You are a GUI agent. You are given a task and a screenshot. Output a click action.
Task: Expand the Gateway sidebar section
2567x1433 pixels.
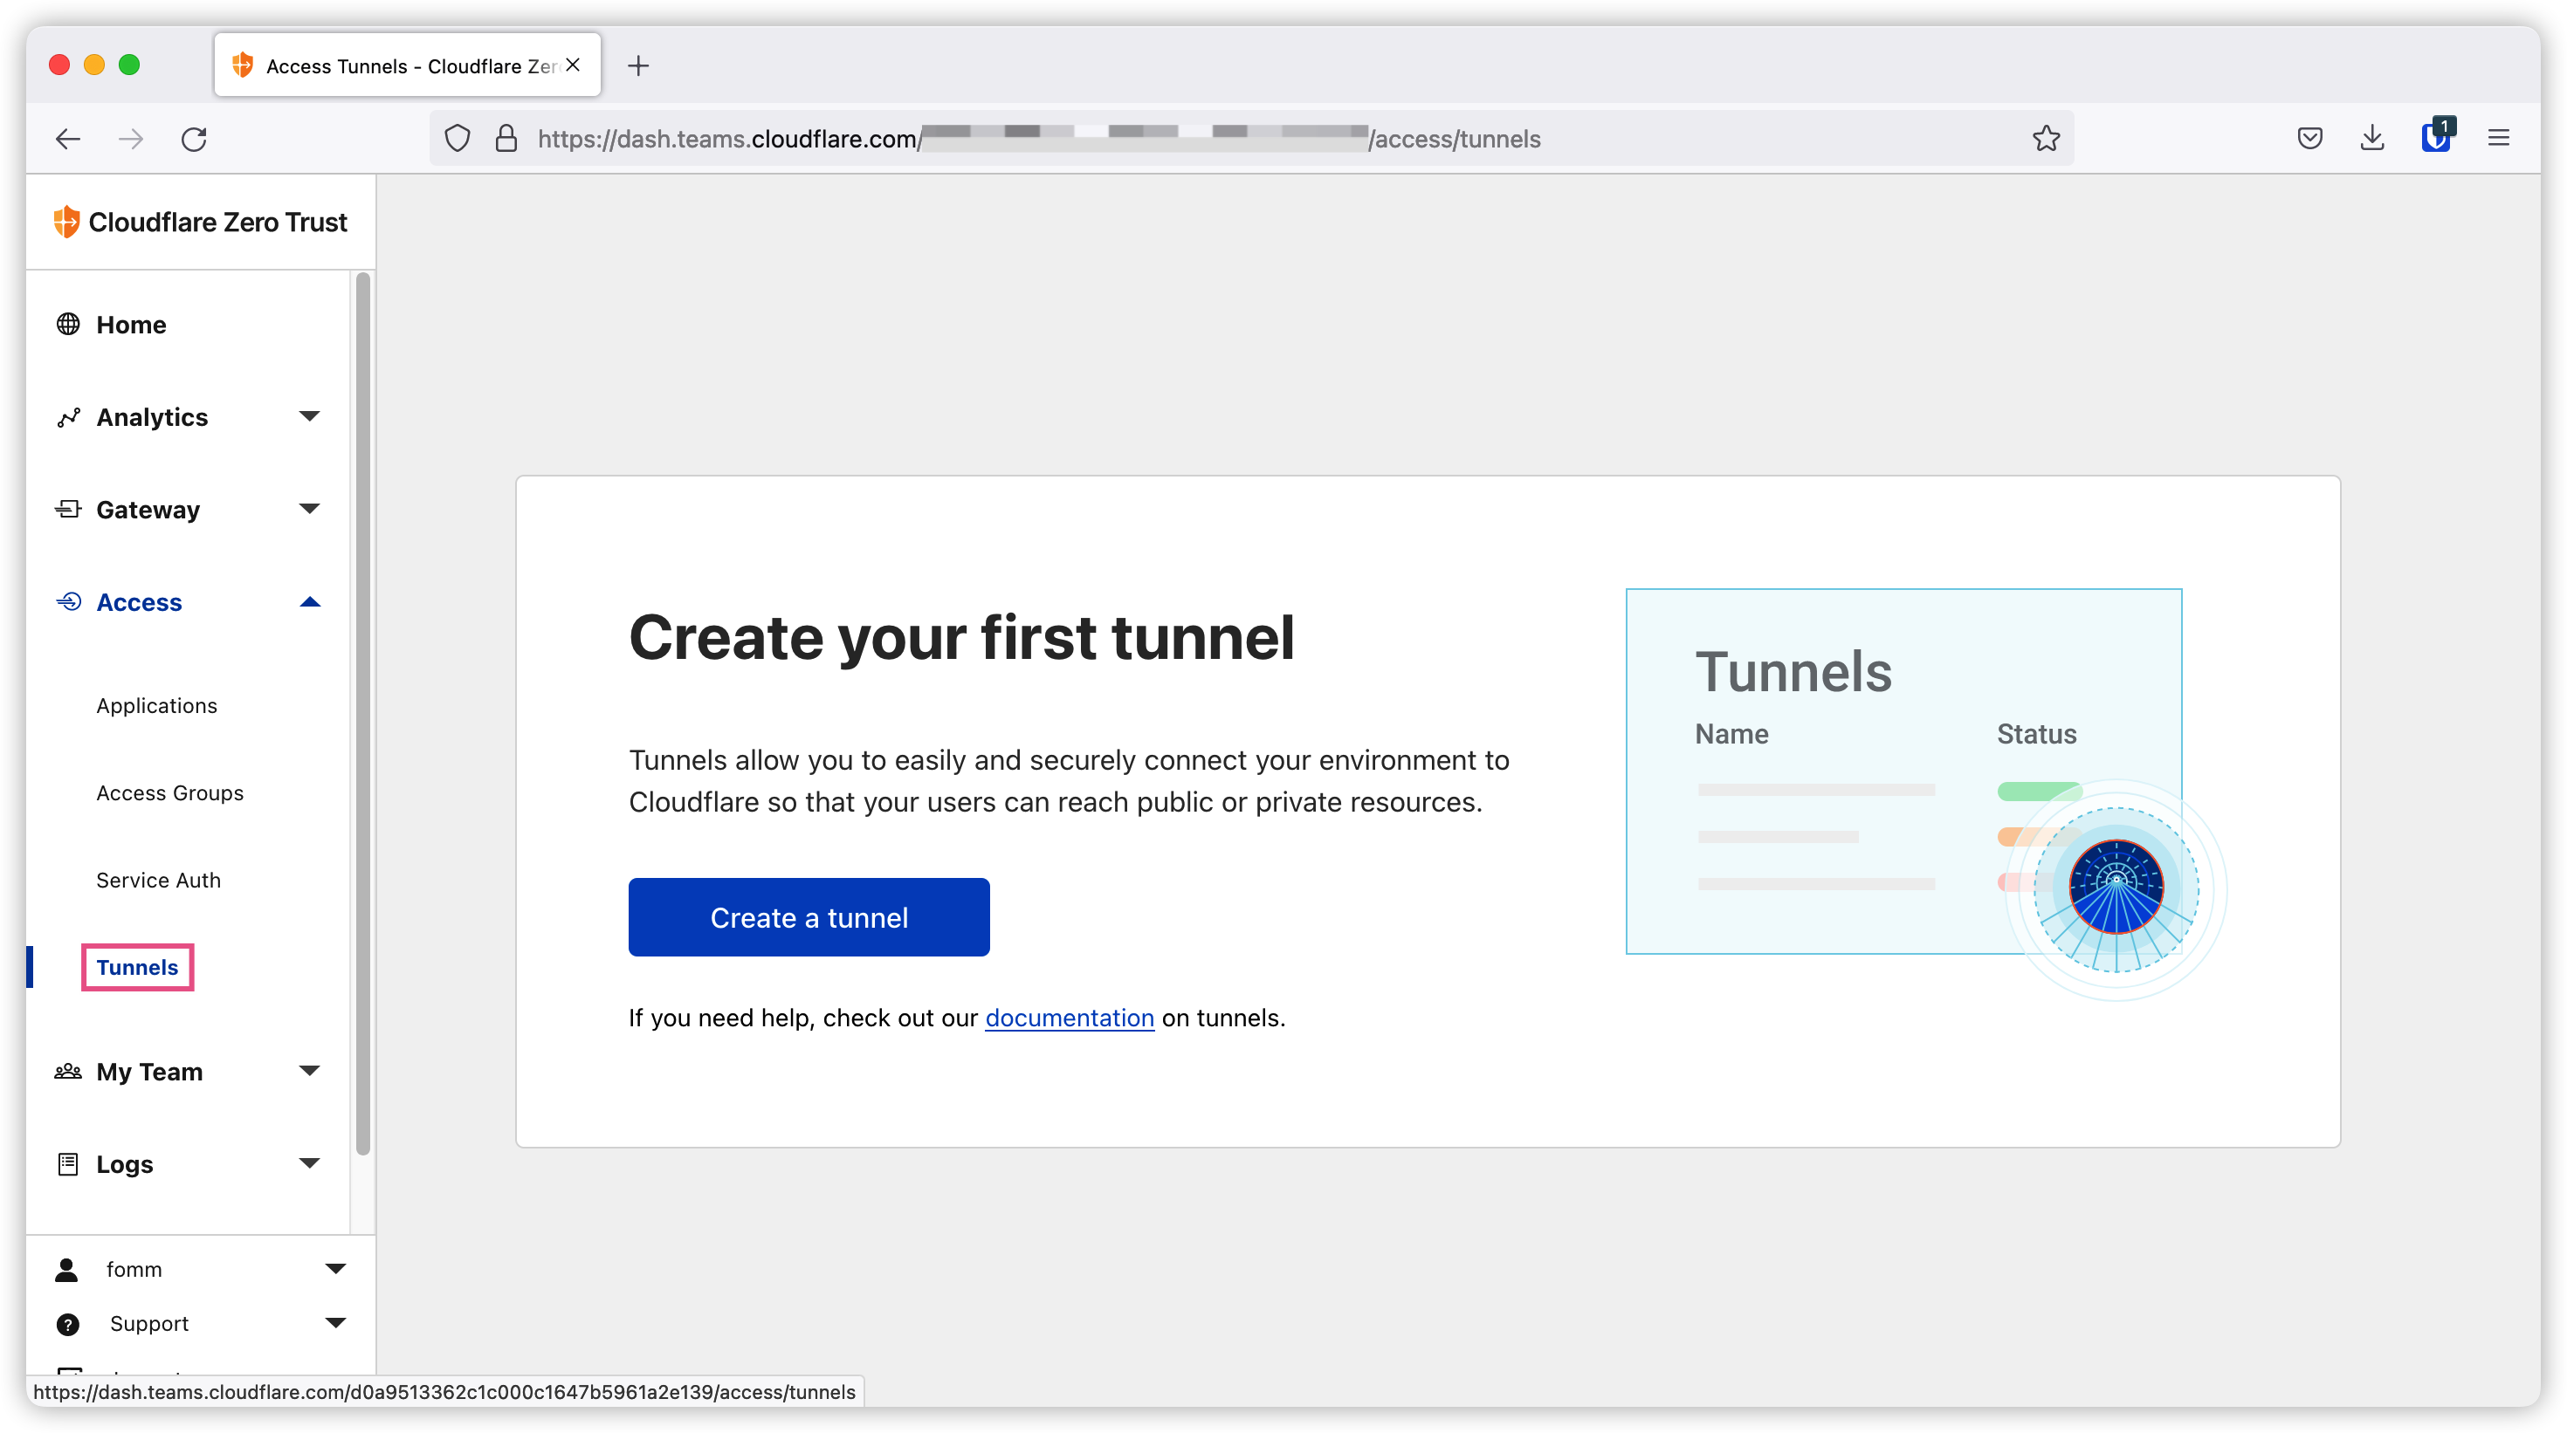tap(309, 509)
